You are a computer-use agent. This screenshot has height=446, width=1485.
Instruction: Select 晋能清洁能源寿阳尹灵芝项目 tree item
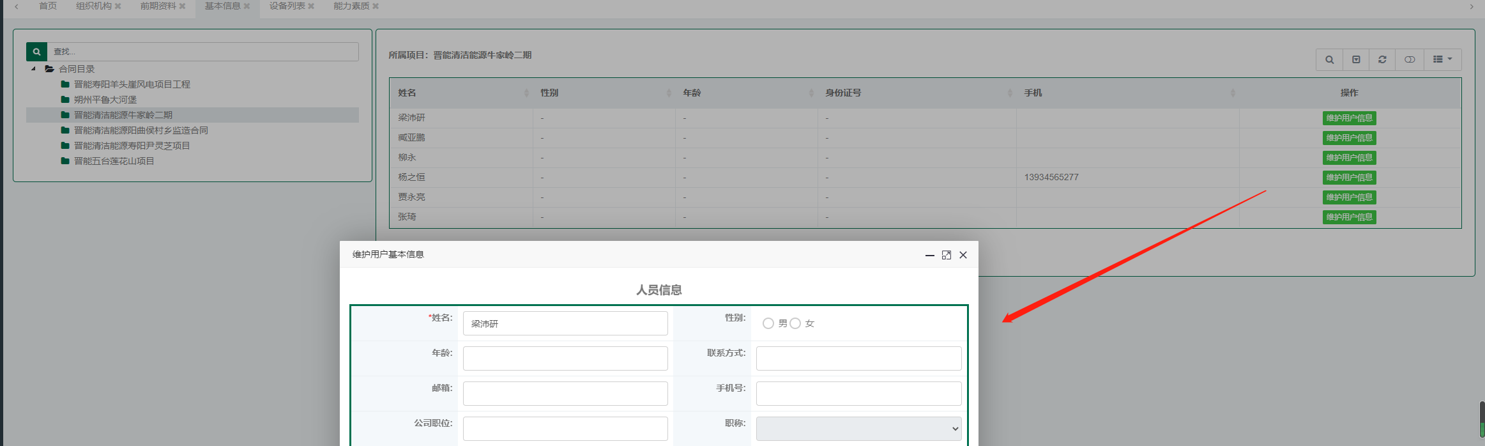pos(132,146)
